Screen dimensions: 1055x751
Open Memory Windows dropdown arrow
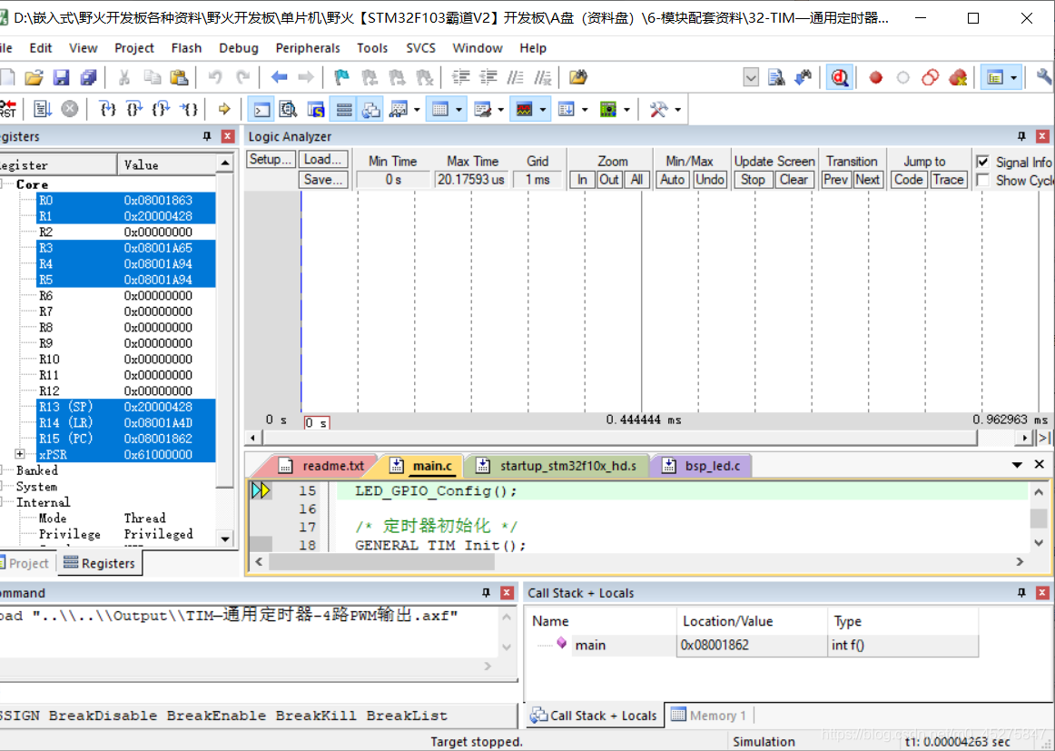pyautogui.click(x=458, y=109)
